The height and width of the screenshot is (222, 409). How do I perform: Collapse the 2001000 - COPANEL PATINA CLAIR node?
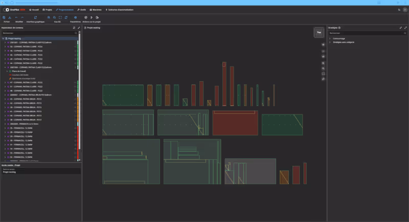[5, 67]
